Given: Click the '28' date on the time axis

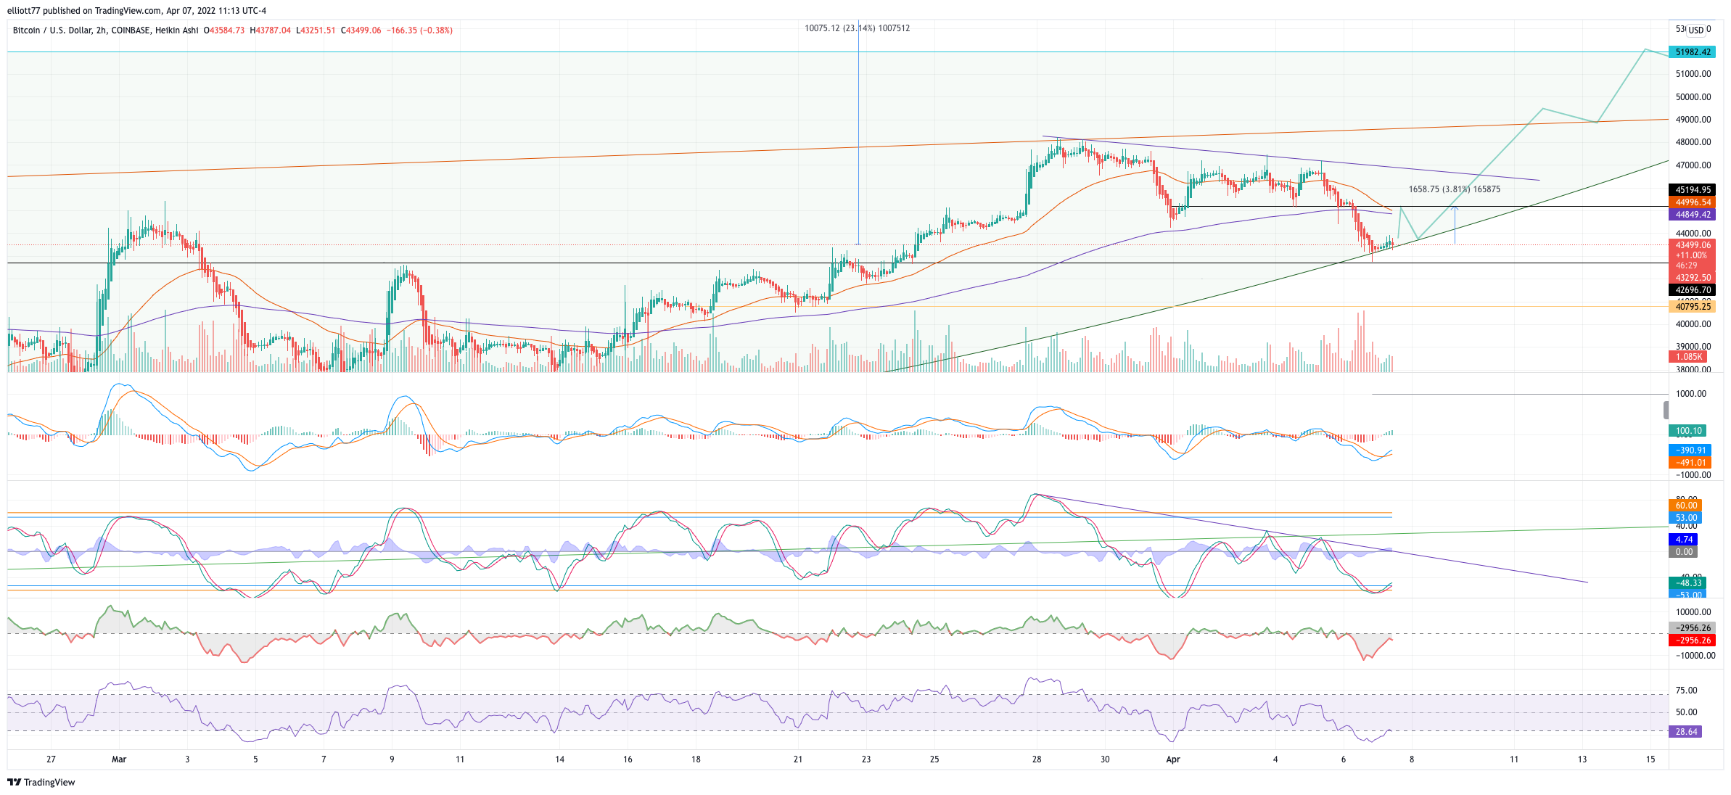Looking at the screenshot, I should point(1037,759).
